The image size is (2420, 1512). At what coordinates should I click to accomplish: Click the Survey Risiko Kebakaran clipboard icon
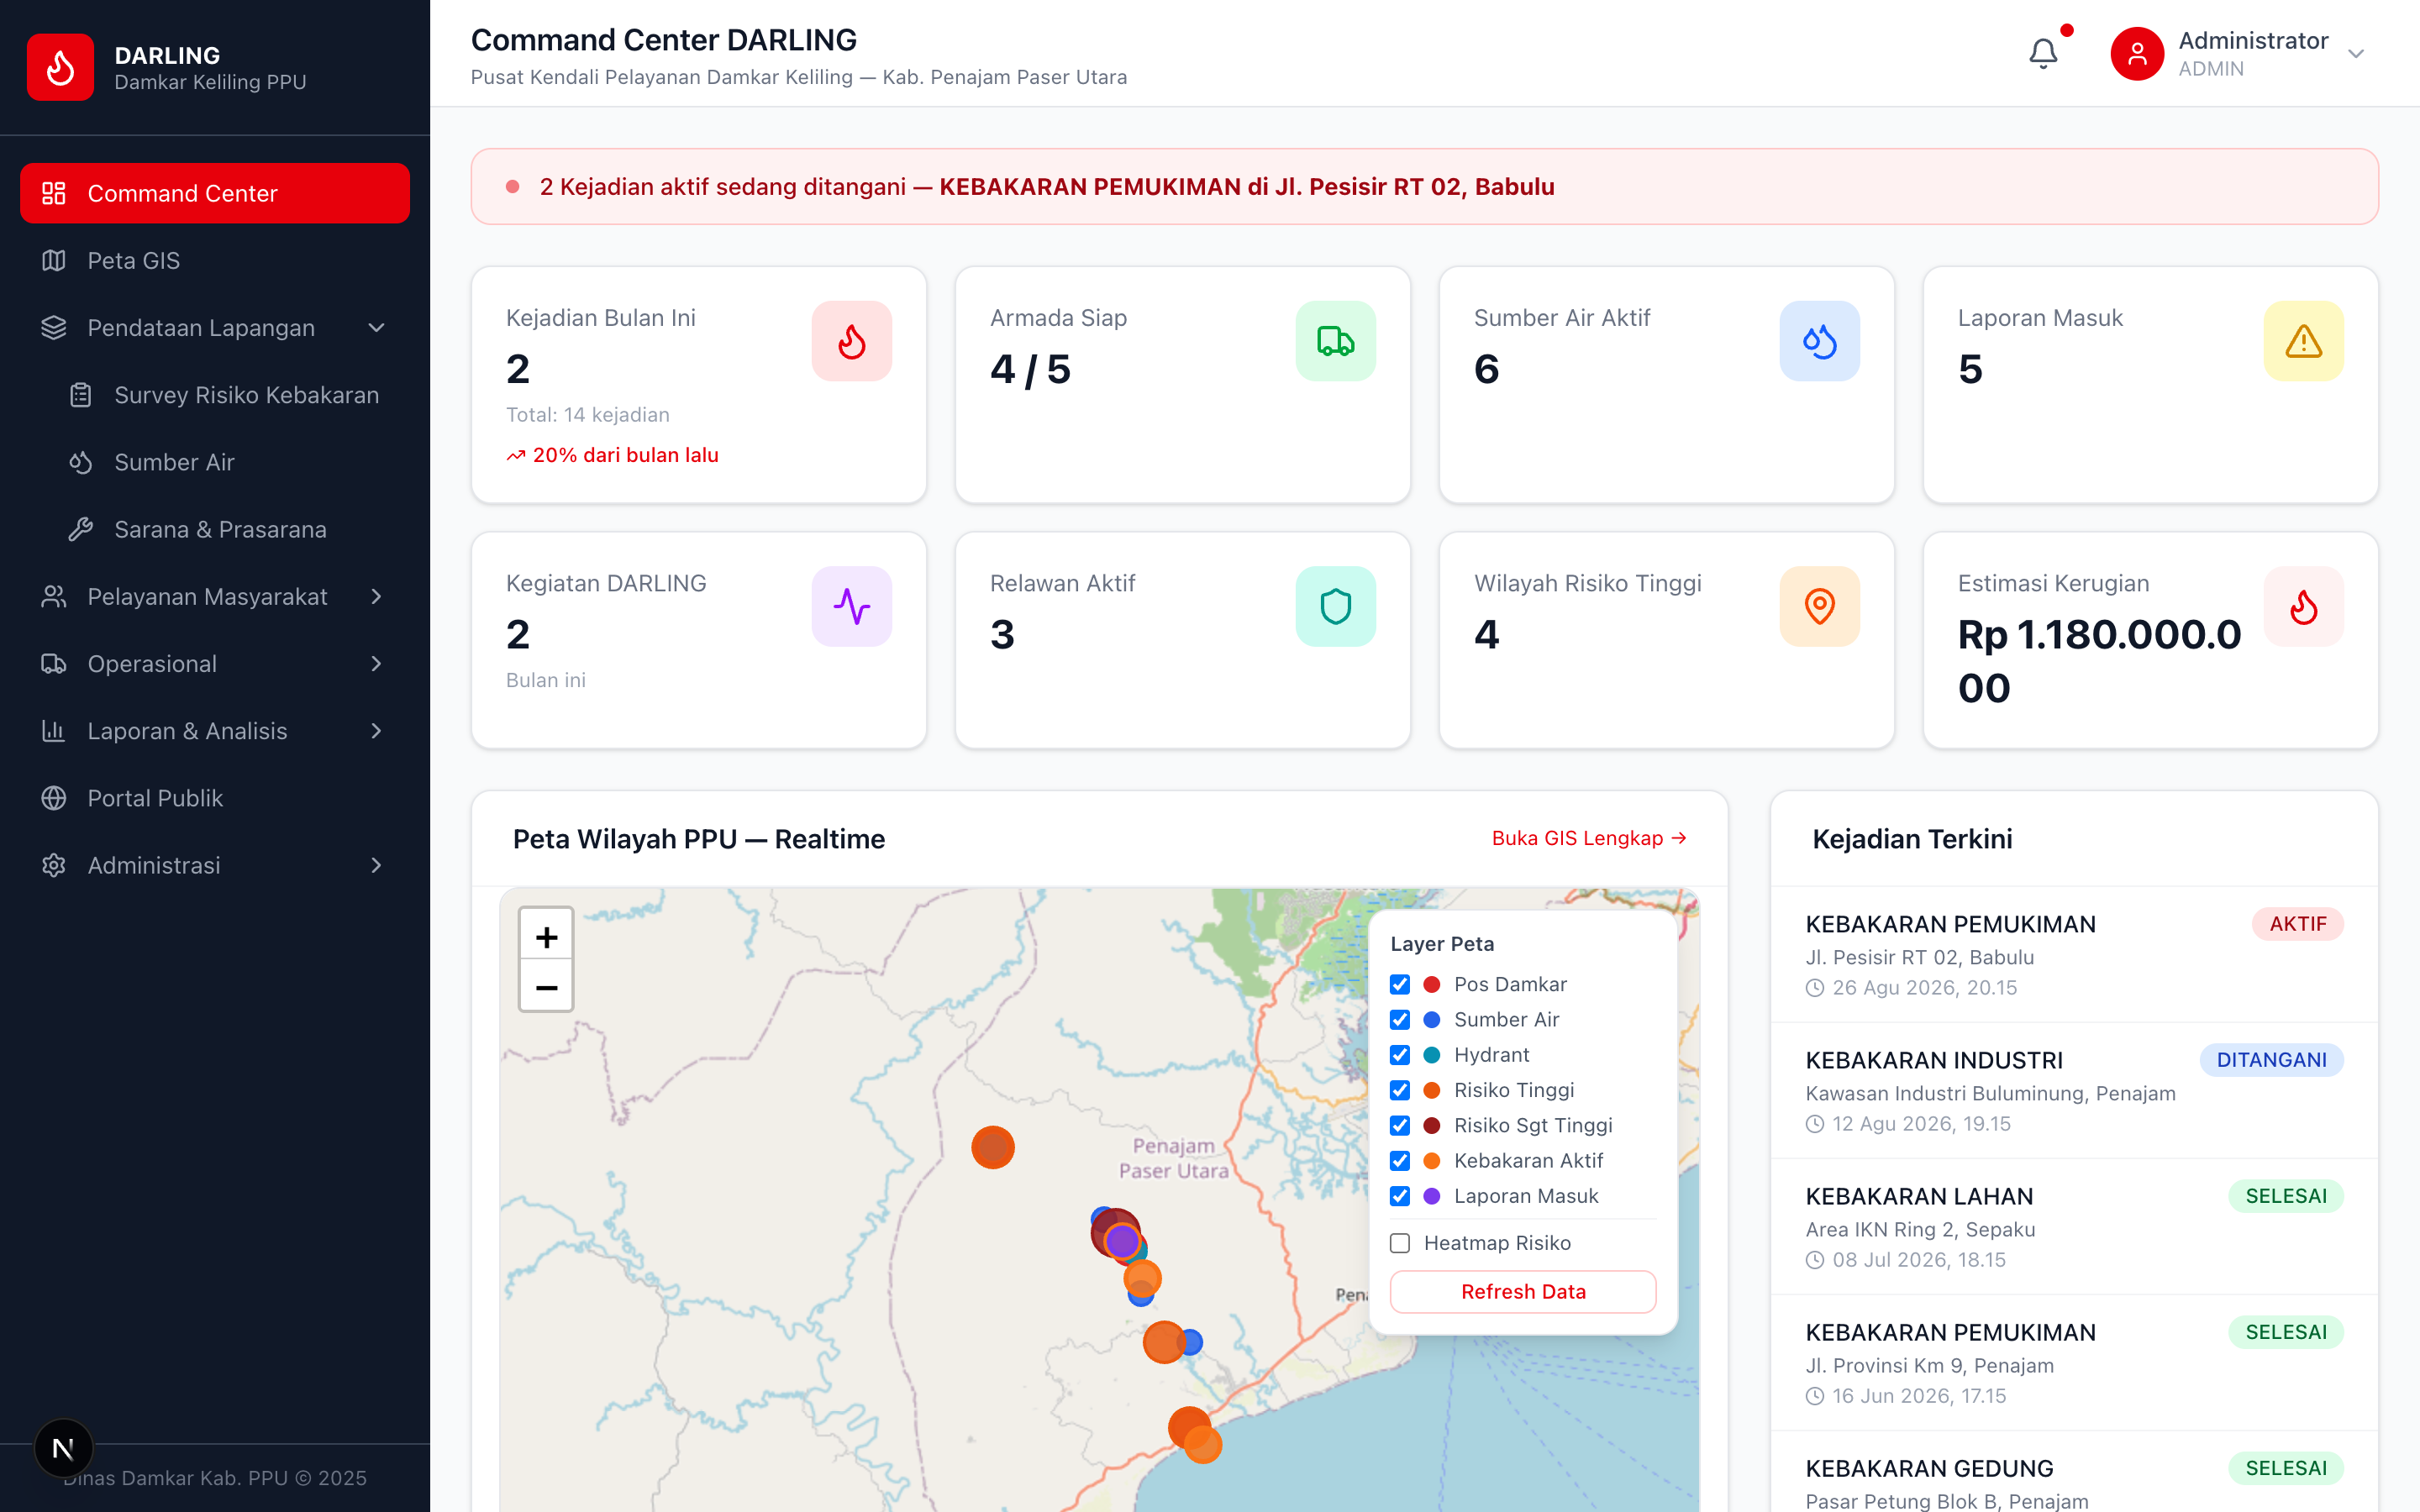(x=81, y=395)
